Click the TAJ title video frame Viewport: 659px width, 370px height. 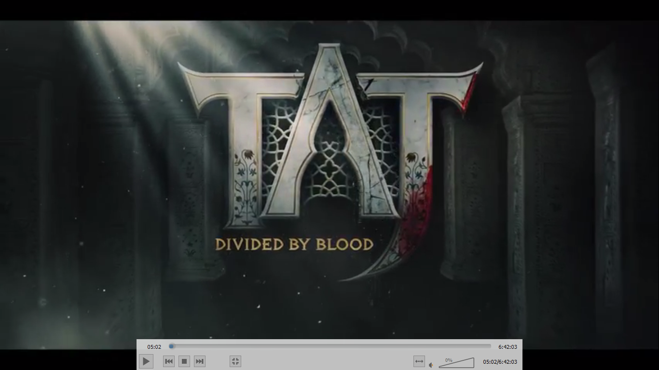tap(329, 185)
